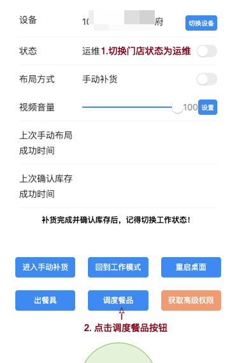The image size is (237, 363).
Task: Click the 切换设备 button
Action: click(x=201, y=23)
